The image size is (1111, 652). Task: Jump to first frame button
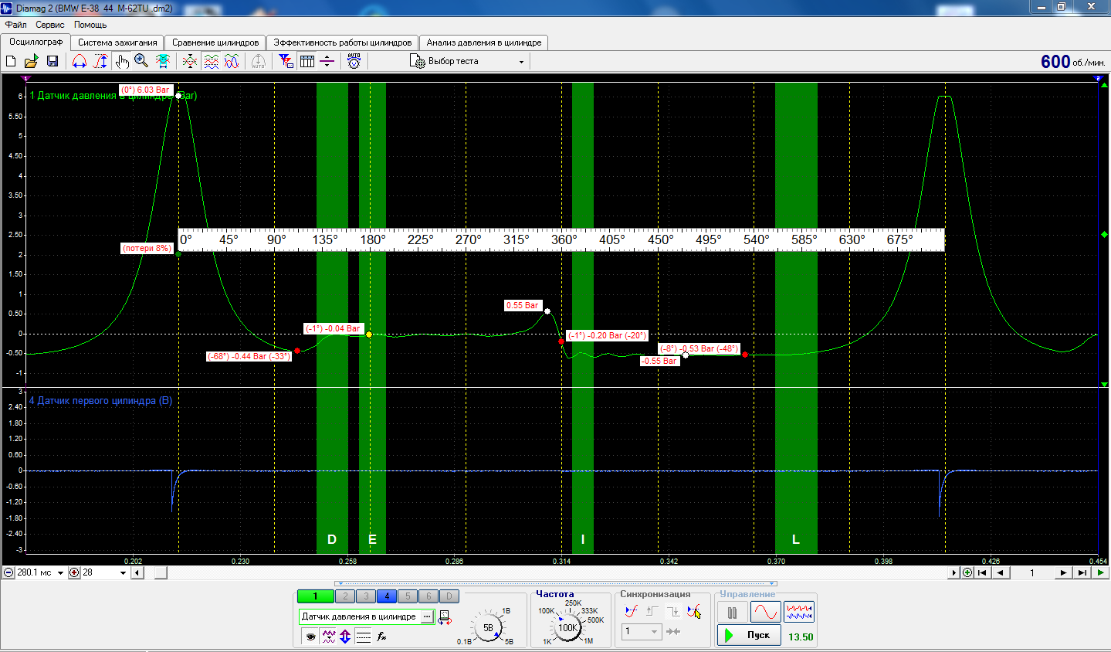(x=983, y=572)
